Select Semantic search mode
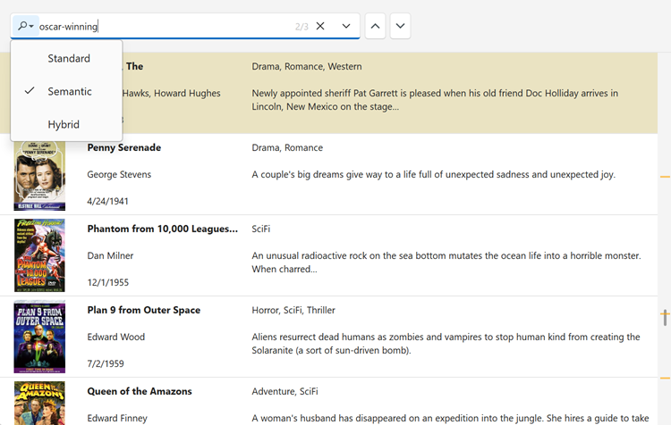Screen dimensions: 671x425 point(66,91)
